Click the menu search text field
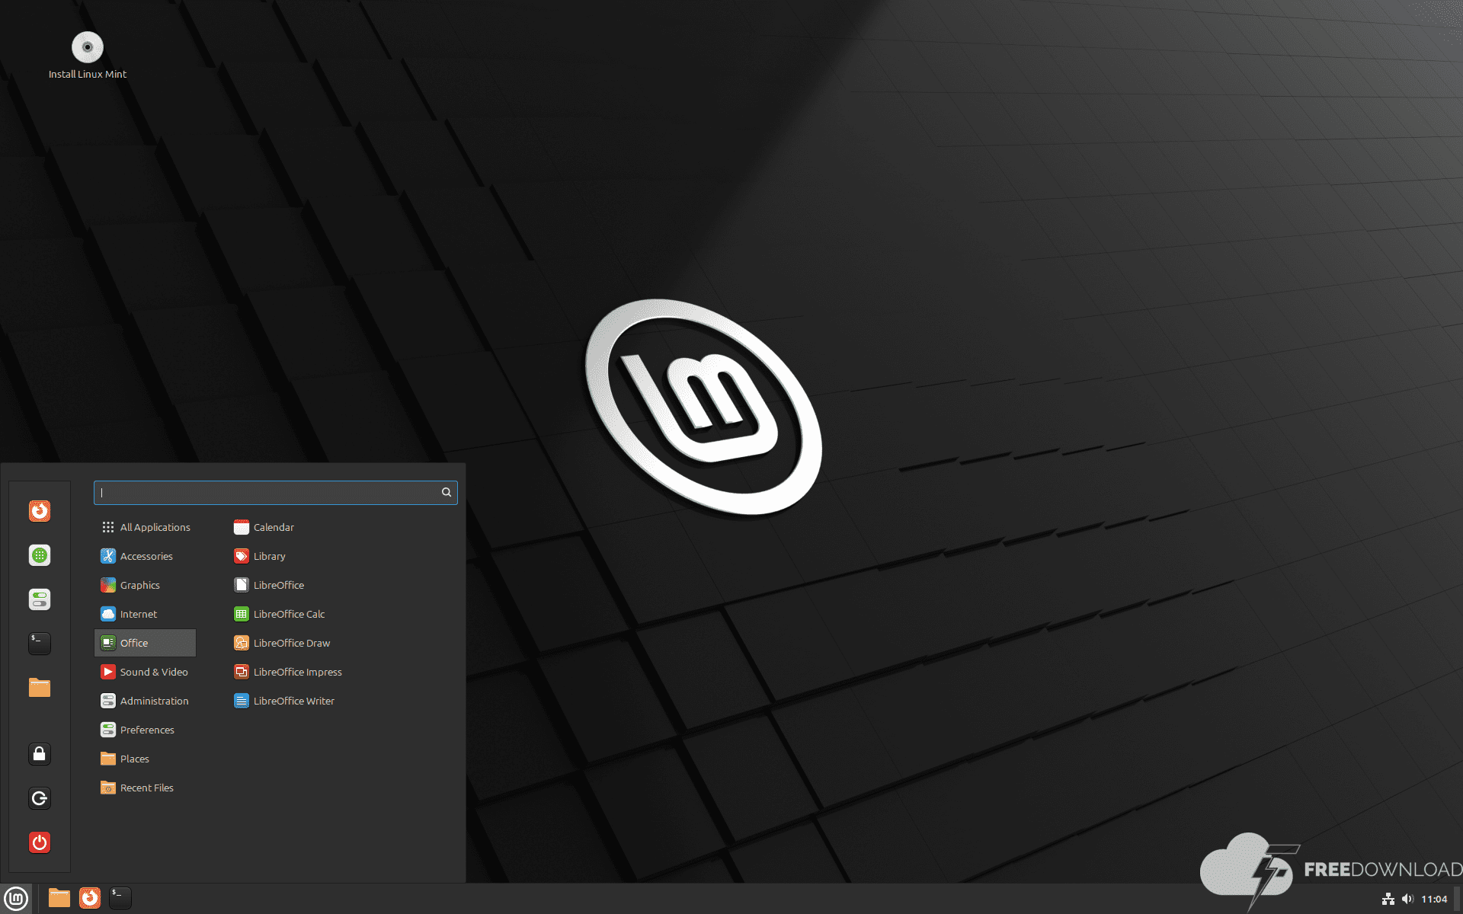The width and height of the screenshot is (1463, 914). coord(267,493)
